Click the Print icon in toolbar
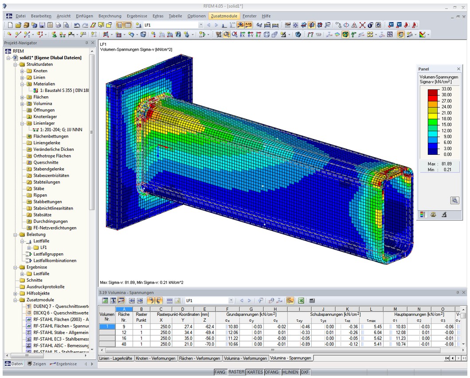The width and height of the screenshot is (470, 378). [x=58, y=25]
